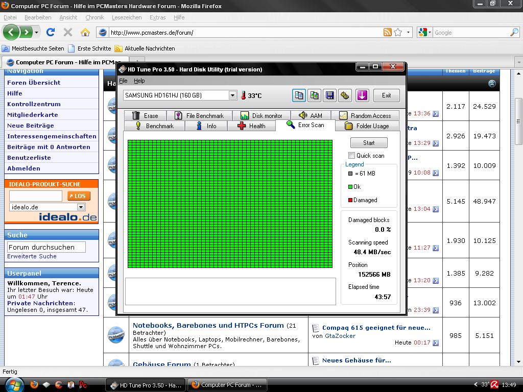Click the Google search magnifier icon
This screenshot has width=523, height=392.
pos(514,32)
